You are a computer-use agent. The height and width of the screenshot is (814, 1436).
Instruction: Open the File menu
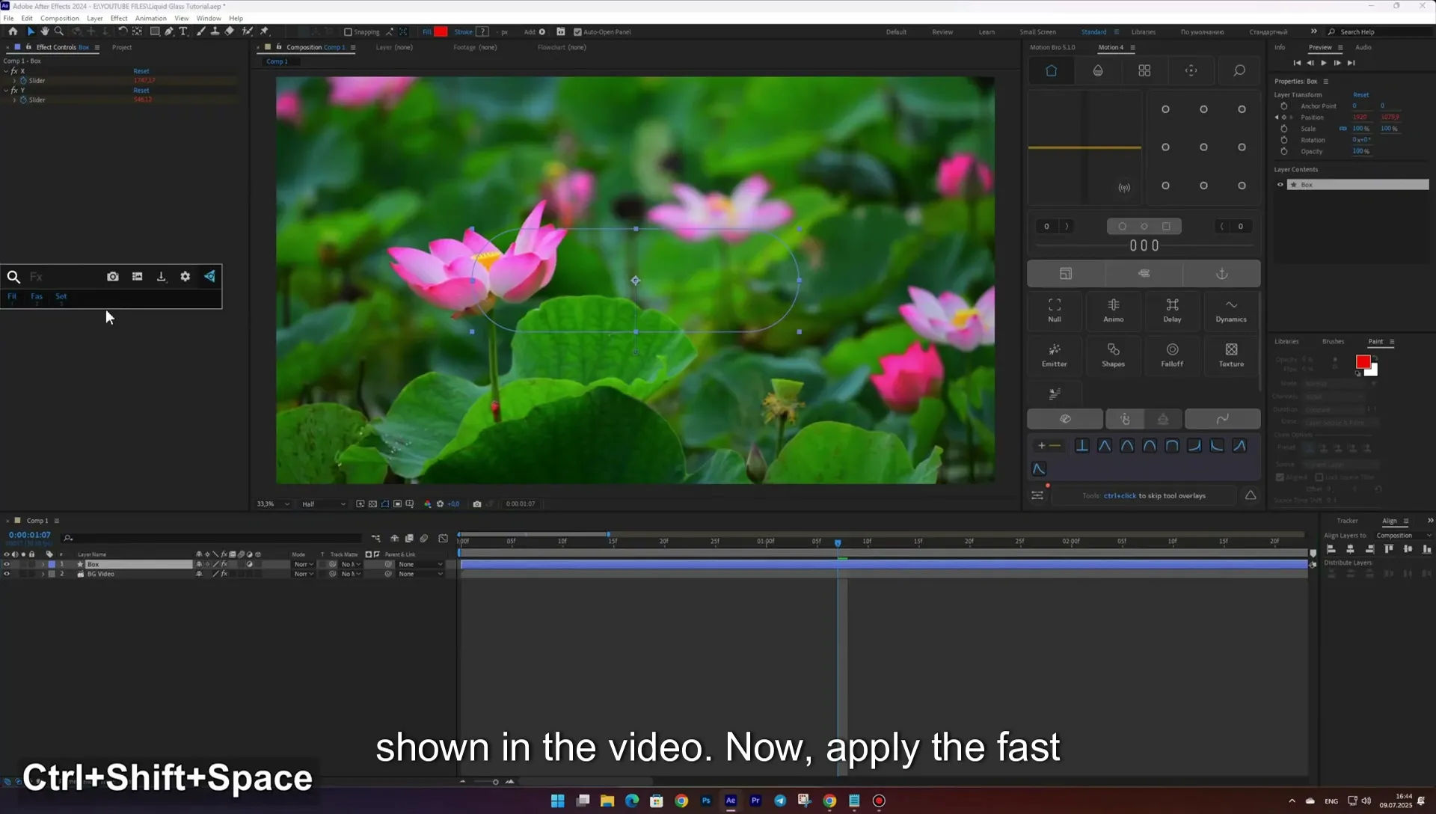coord(8,18)
